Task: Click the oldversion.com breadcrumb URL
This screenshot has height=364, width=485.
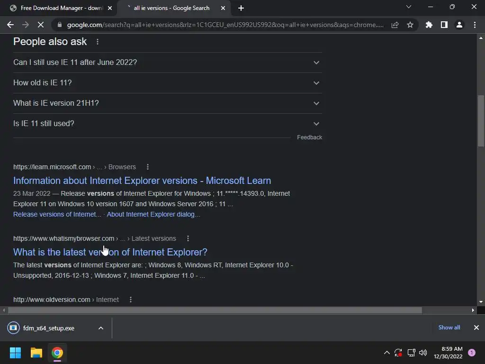Action: [x=66, y=300]
